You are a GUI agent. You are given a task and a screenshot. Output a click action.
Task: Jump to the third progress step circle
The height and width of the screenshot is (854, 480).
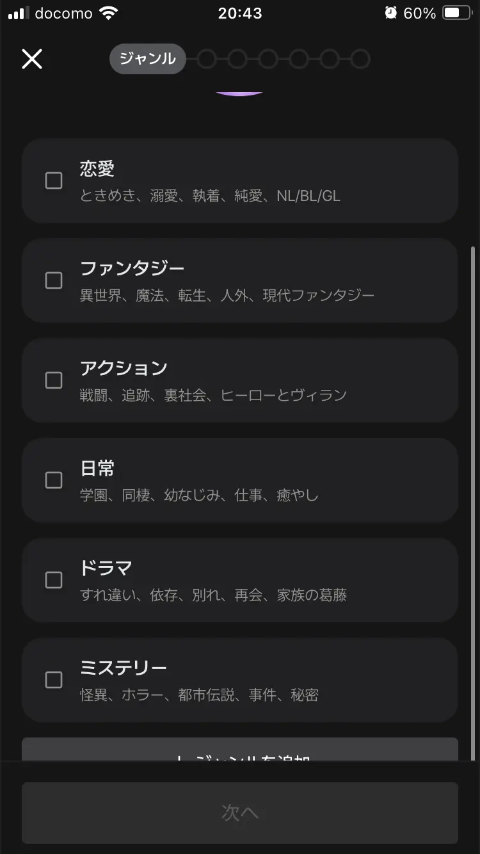(237, 59)
